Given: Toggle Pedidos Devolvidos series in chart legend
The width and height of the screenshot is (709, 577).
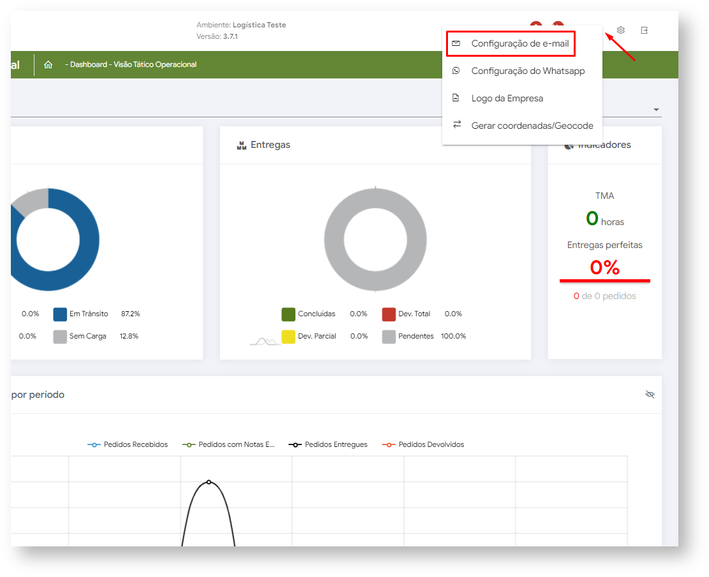Looking at the screenshot, I should pyautogui.click(x=423, y=444).
